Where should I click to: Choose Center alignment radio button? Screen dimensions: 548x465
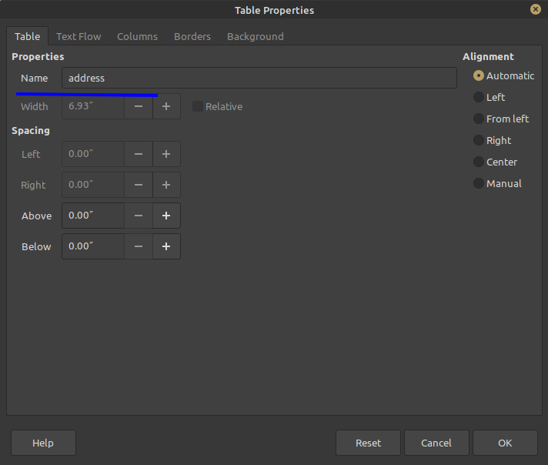[x=479, y=162]
